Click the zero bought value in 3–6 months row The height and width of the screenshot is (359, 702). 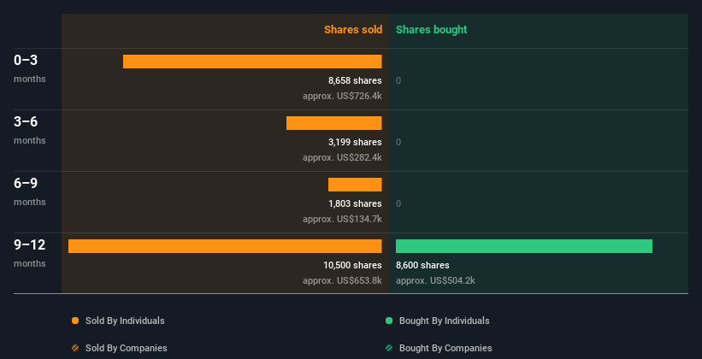(x=398, y=142)
